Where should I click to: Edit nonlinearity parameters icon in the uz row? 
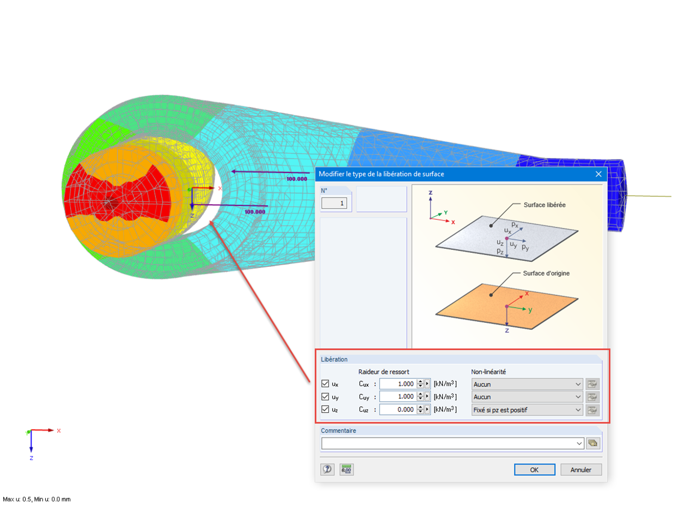point(592,410)
